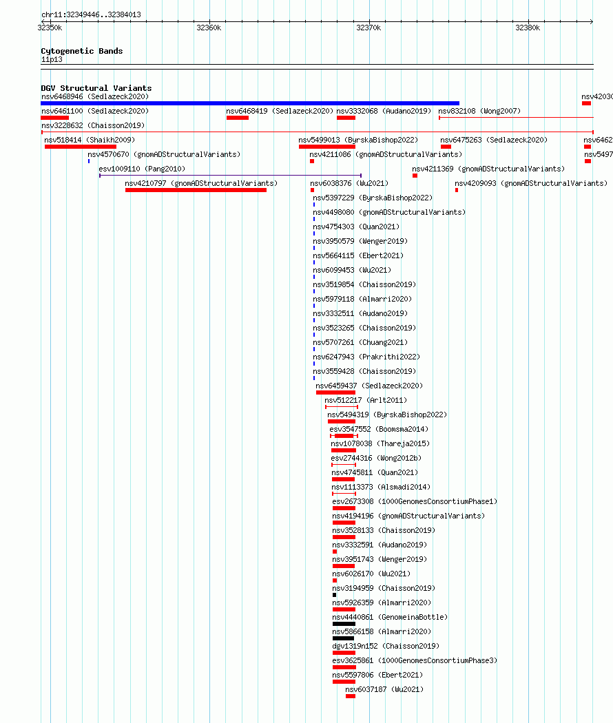Select dgv1319n152 (Chaisson2019) label
Viewport: 613px width, 723px height.
[x=386, y=647]
